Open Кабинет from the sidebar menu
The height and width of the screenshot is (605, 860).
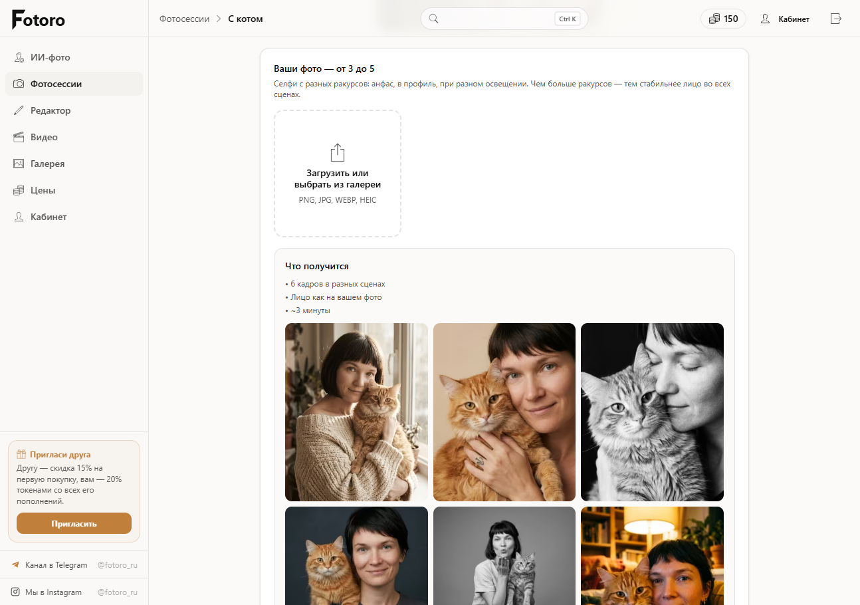[x=74, y=217]
